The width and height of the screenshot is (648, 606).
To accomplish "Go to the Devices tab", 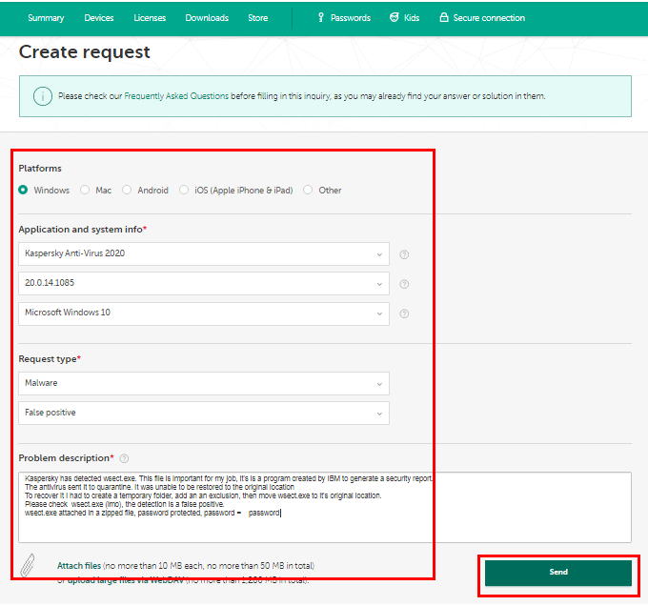I will tap(99, 18).
